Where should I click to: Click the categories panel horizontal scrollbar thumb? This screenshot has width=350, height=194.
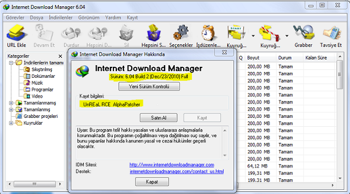(x=35, y=184)
